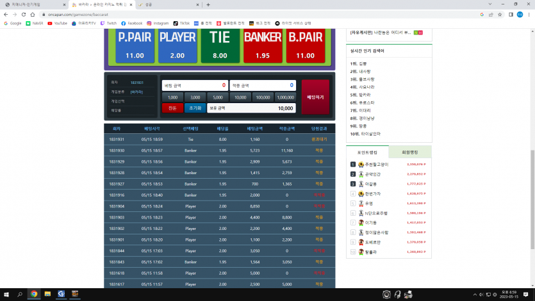Open the YouTube bookmark
535x301 pixels.
coord(57,23)
